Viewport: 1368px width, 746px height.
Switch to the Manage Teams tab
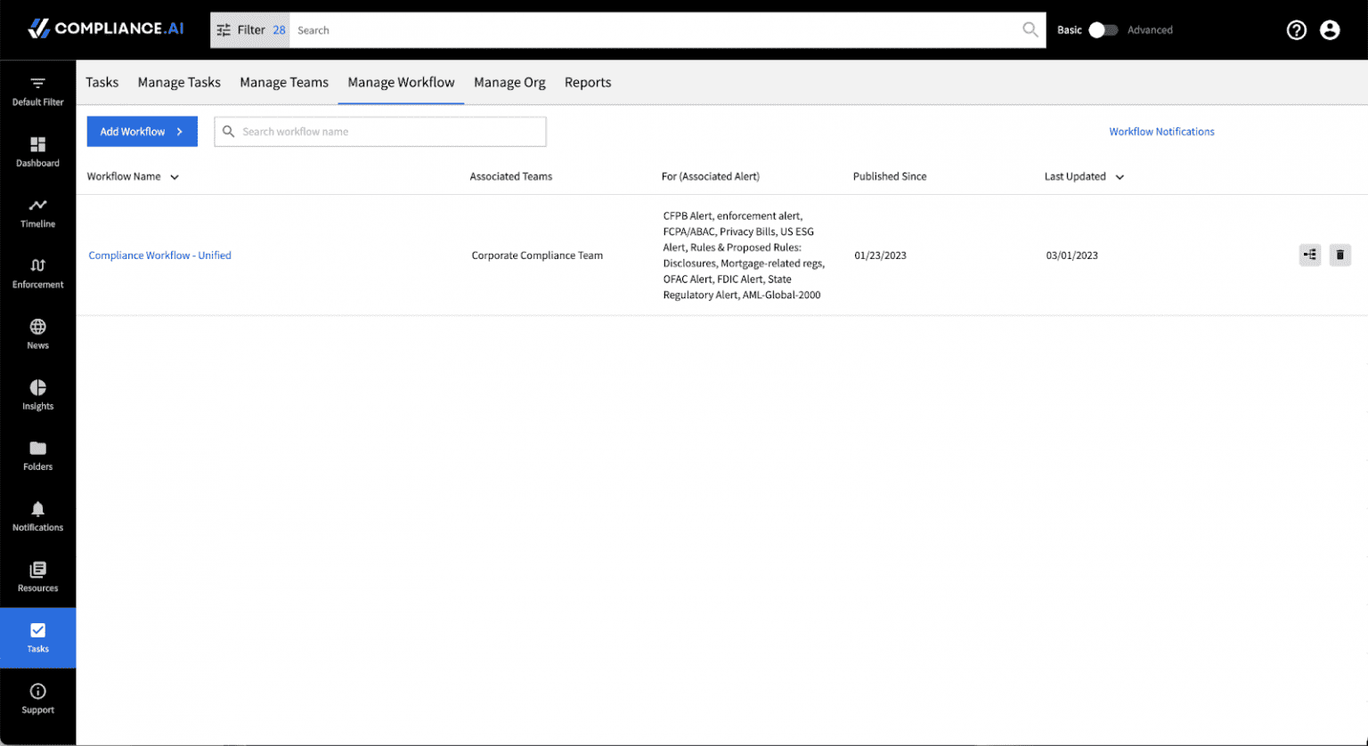point(284,82)
